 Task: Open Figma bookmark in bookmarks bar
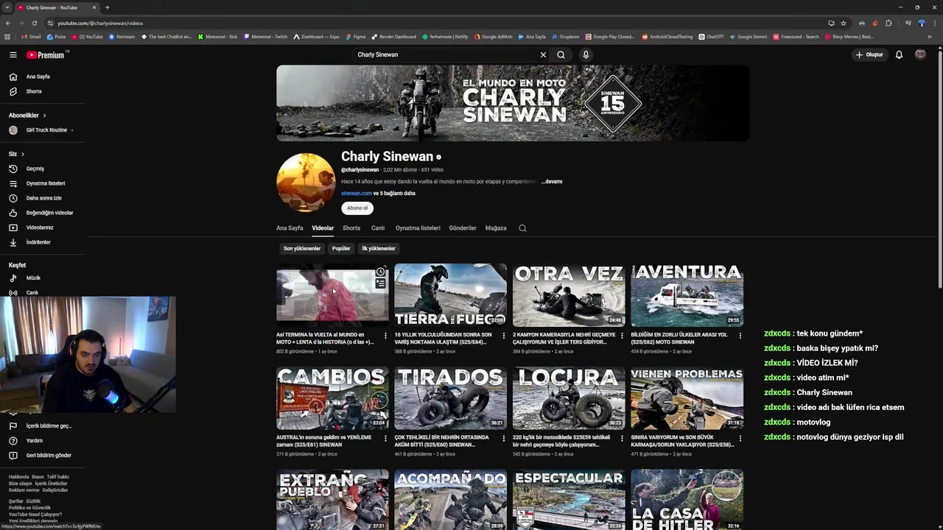pos(356,36)
